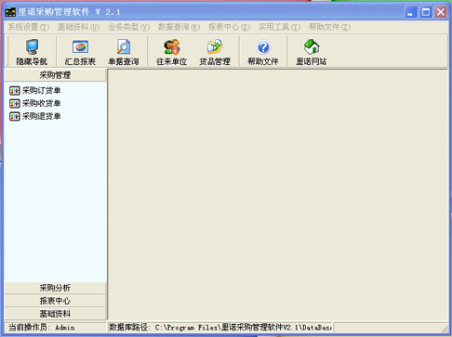This screenshot has width=452, height=337.
Task: Expand the 基础资料 navigation section
Action: [55, 314]
